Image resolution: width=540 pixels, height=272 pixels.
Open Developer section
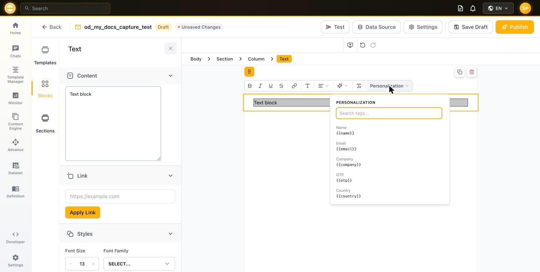pos(15,238)
